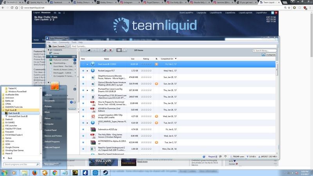Close the Meshuggah sidebar entry

(75, 73)
